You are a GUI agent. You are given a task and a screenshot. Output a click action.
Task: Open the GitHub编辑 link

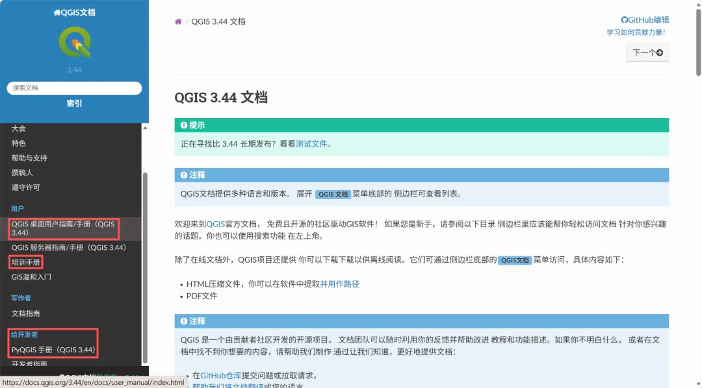pyautogui.click(x=645, y=19)
